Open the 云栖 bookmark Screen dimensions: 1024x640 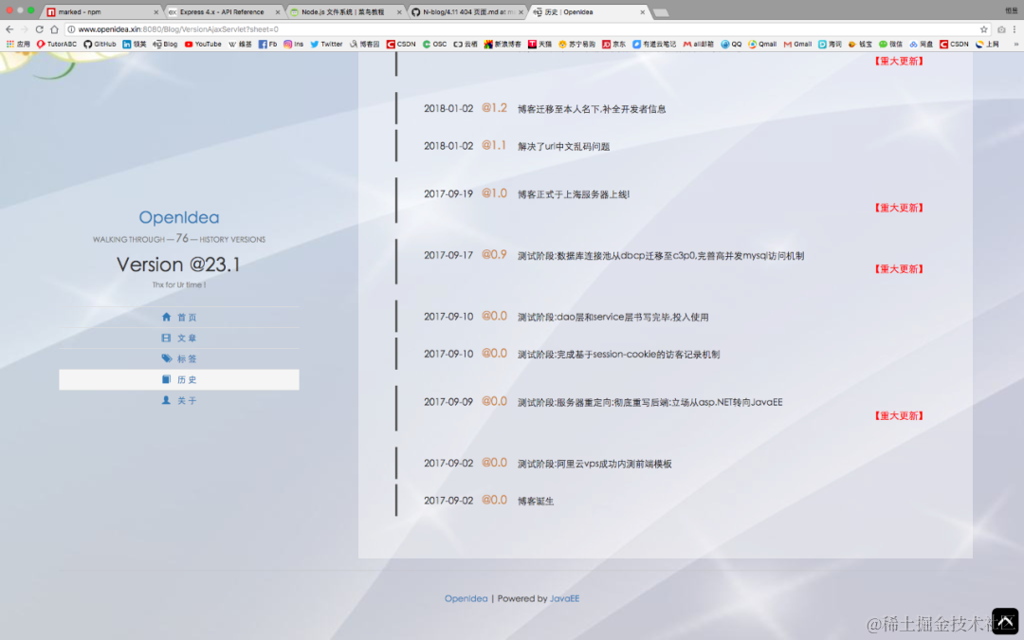tap(465, 45)
